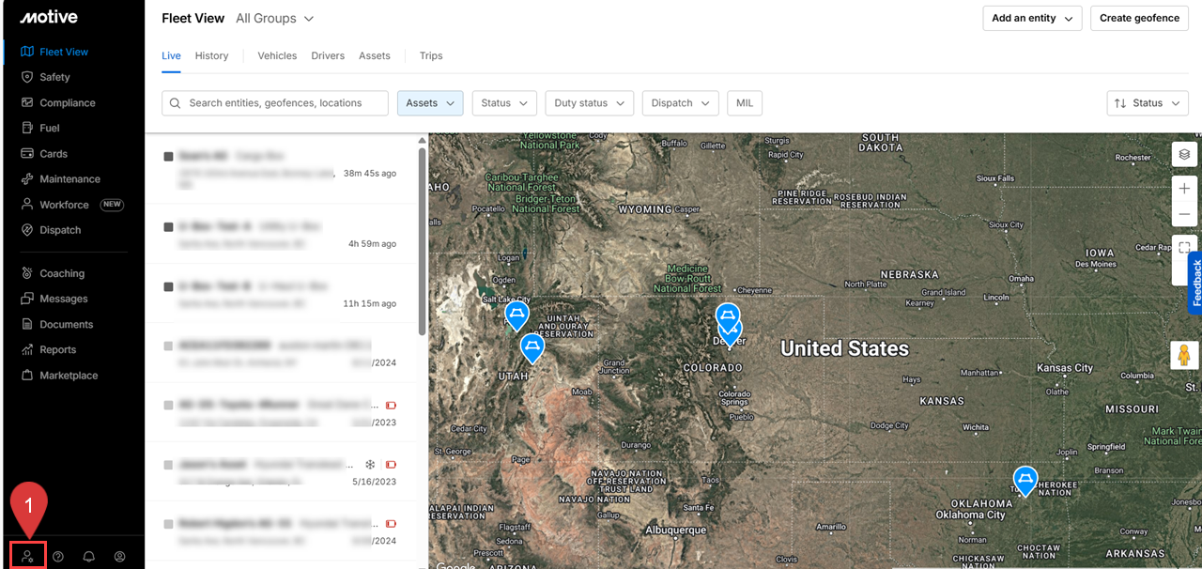This screenshot has height=569, width=1202.
Task: Select the Vehicles tab
Action: [x=277, y=55]
